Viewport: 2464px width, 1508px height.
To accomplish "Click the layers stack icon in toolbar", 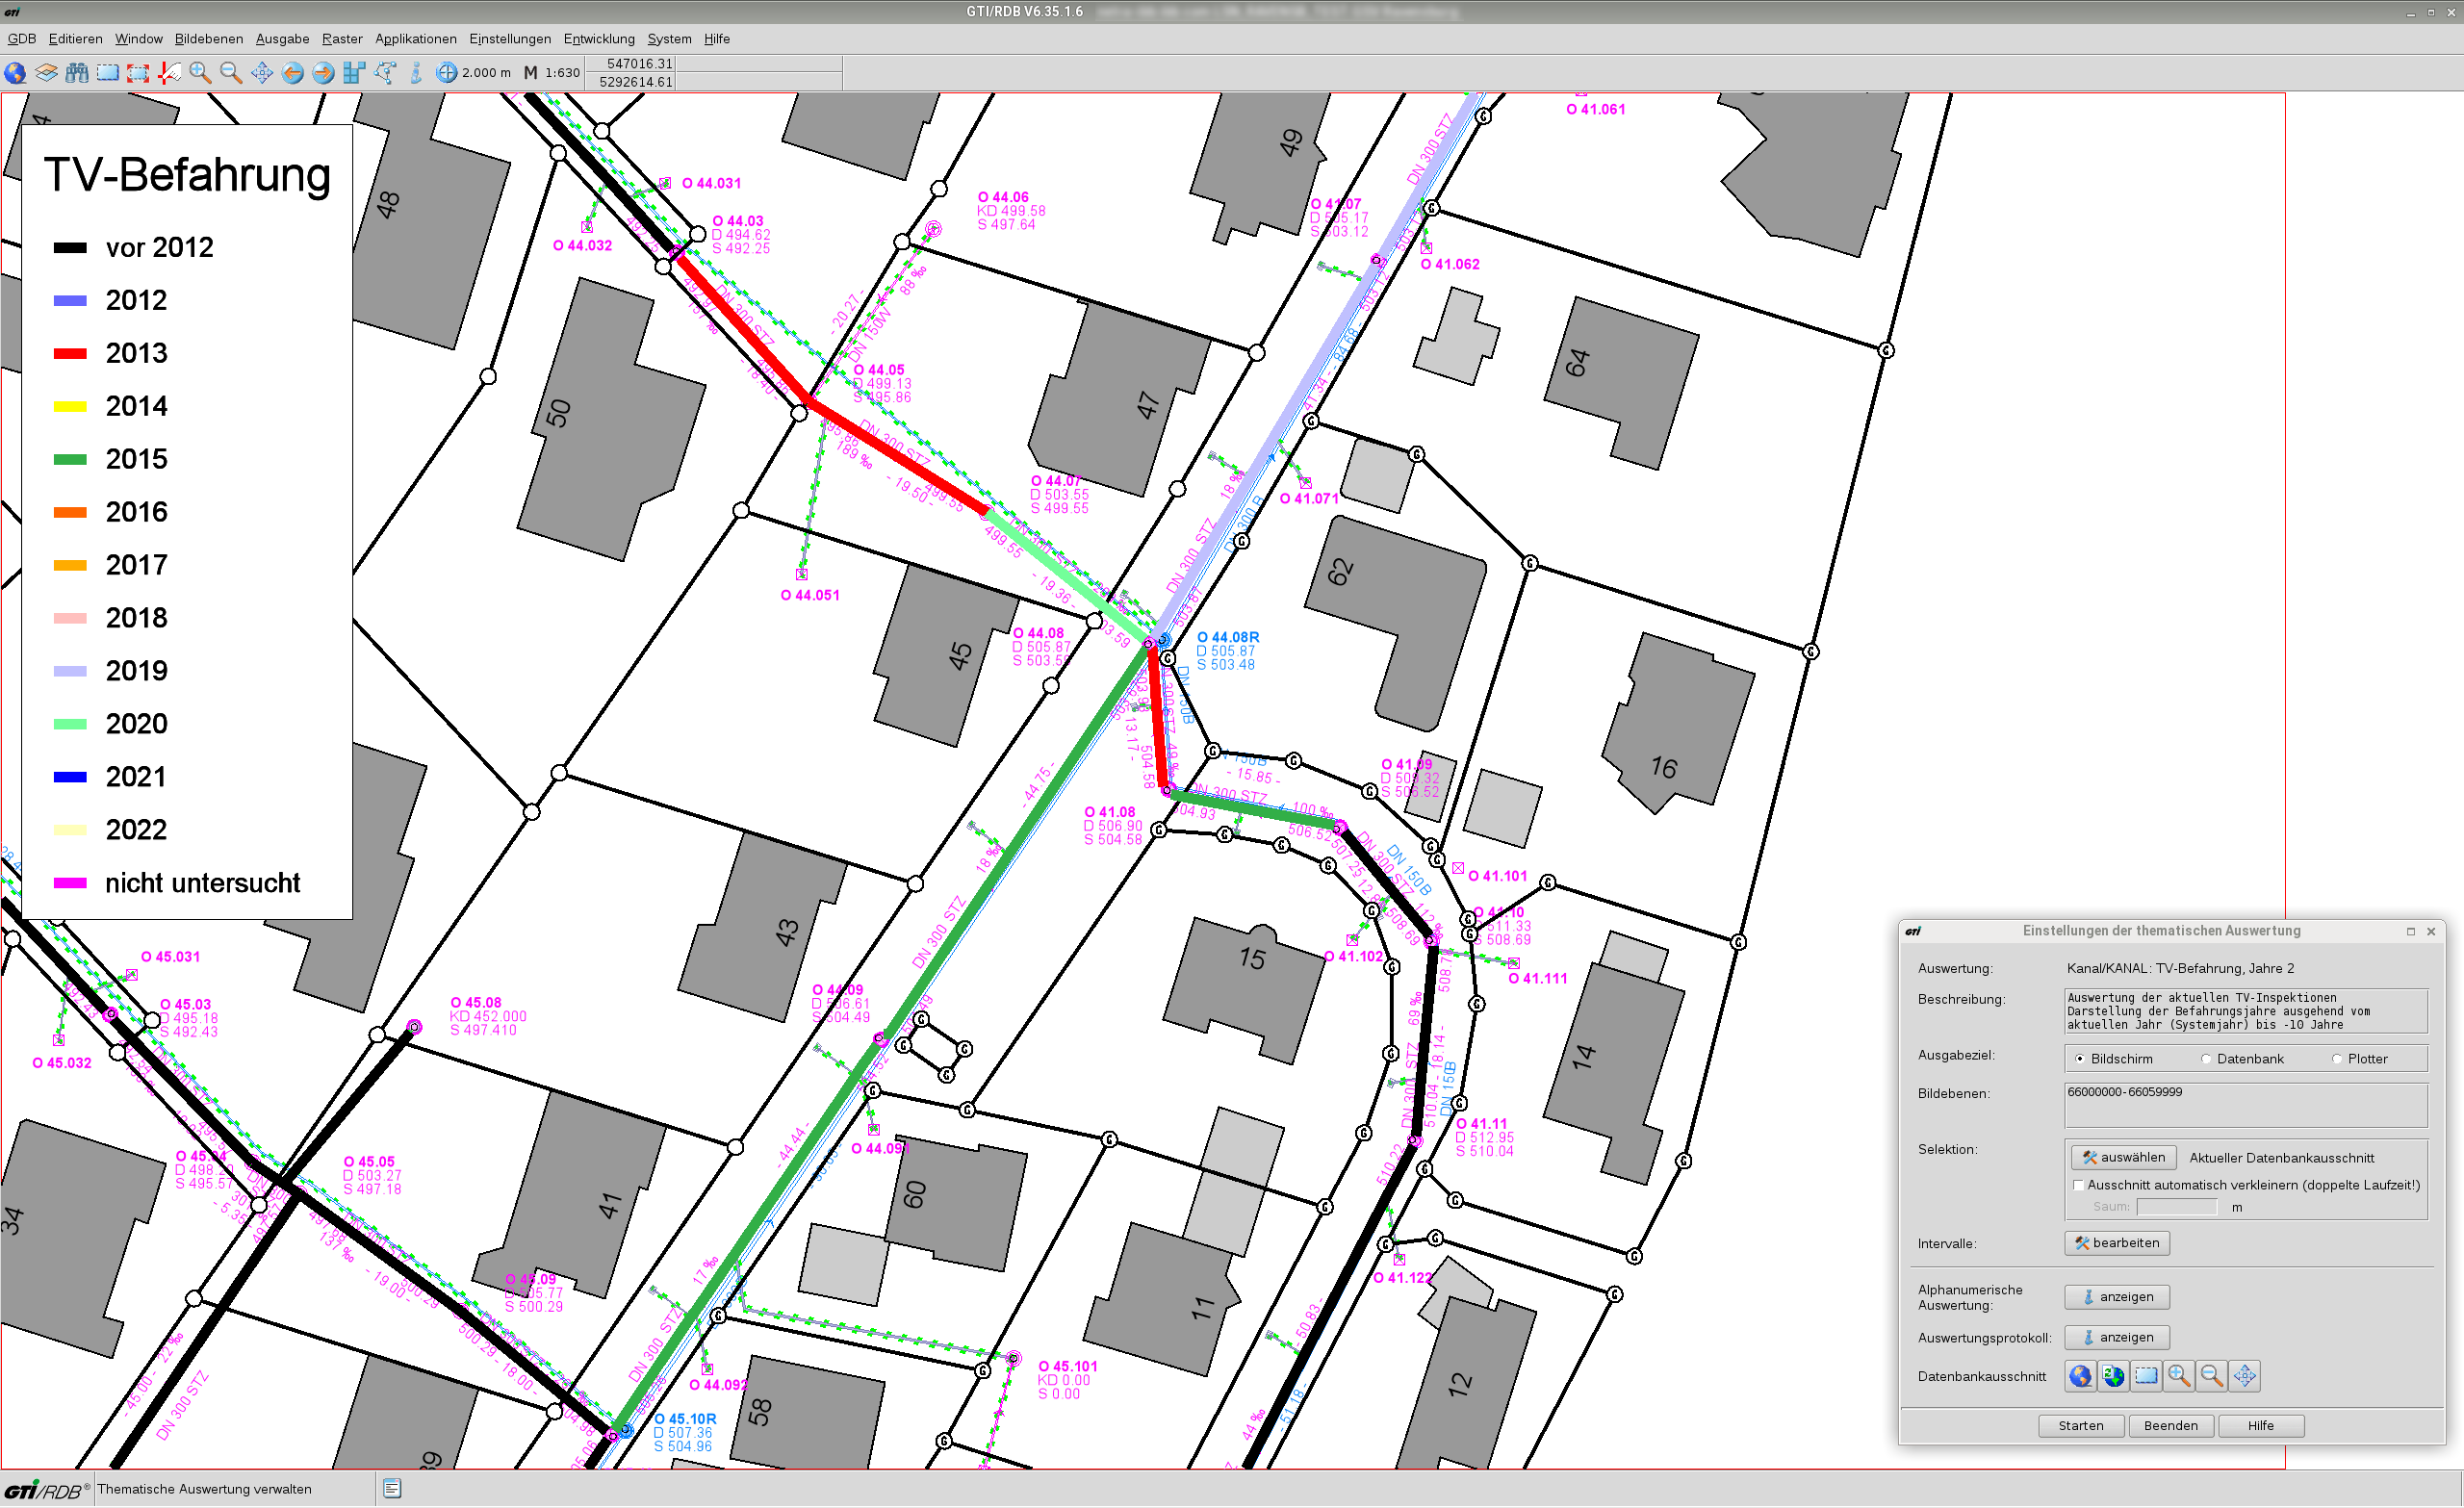I will coord(46,73).
